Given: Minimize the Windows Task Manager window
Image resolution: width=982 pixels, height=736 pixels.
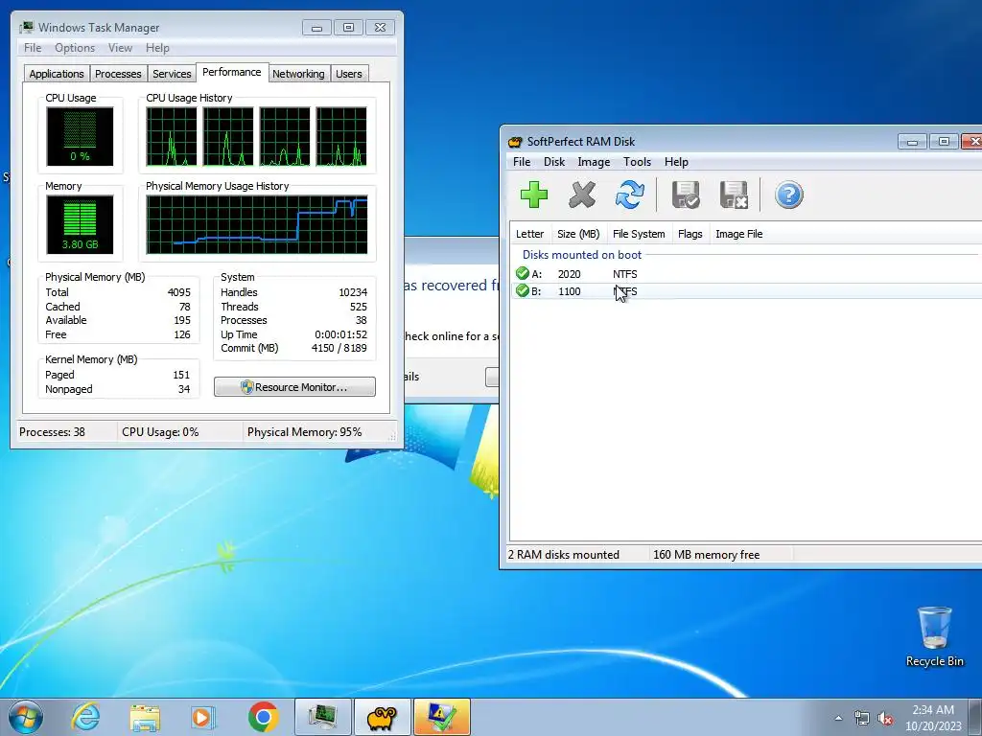Looking at the screenshot, I should (316, 28).
